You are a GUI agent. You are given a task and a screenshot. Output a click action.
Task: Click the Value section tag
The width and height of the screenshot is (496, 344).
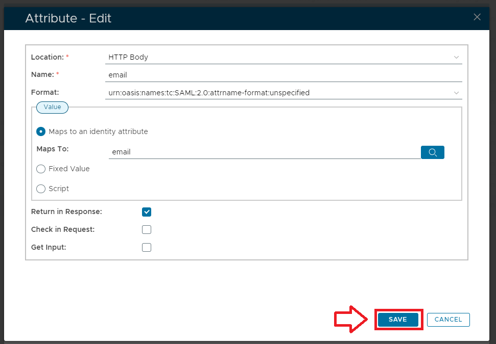tap(52, 107)
